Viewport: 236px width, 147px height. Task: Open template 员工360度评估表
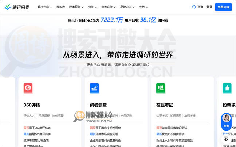40,128
